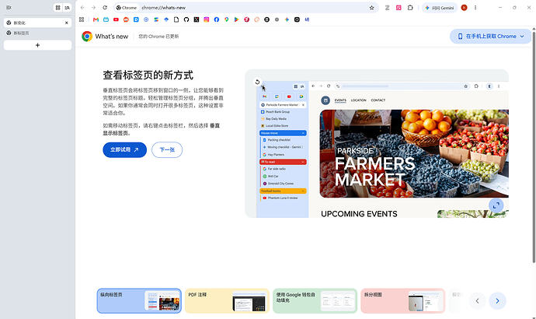536x319 pixels.
Task: Close the first vertical tab
Action: click(66, 23)
